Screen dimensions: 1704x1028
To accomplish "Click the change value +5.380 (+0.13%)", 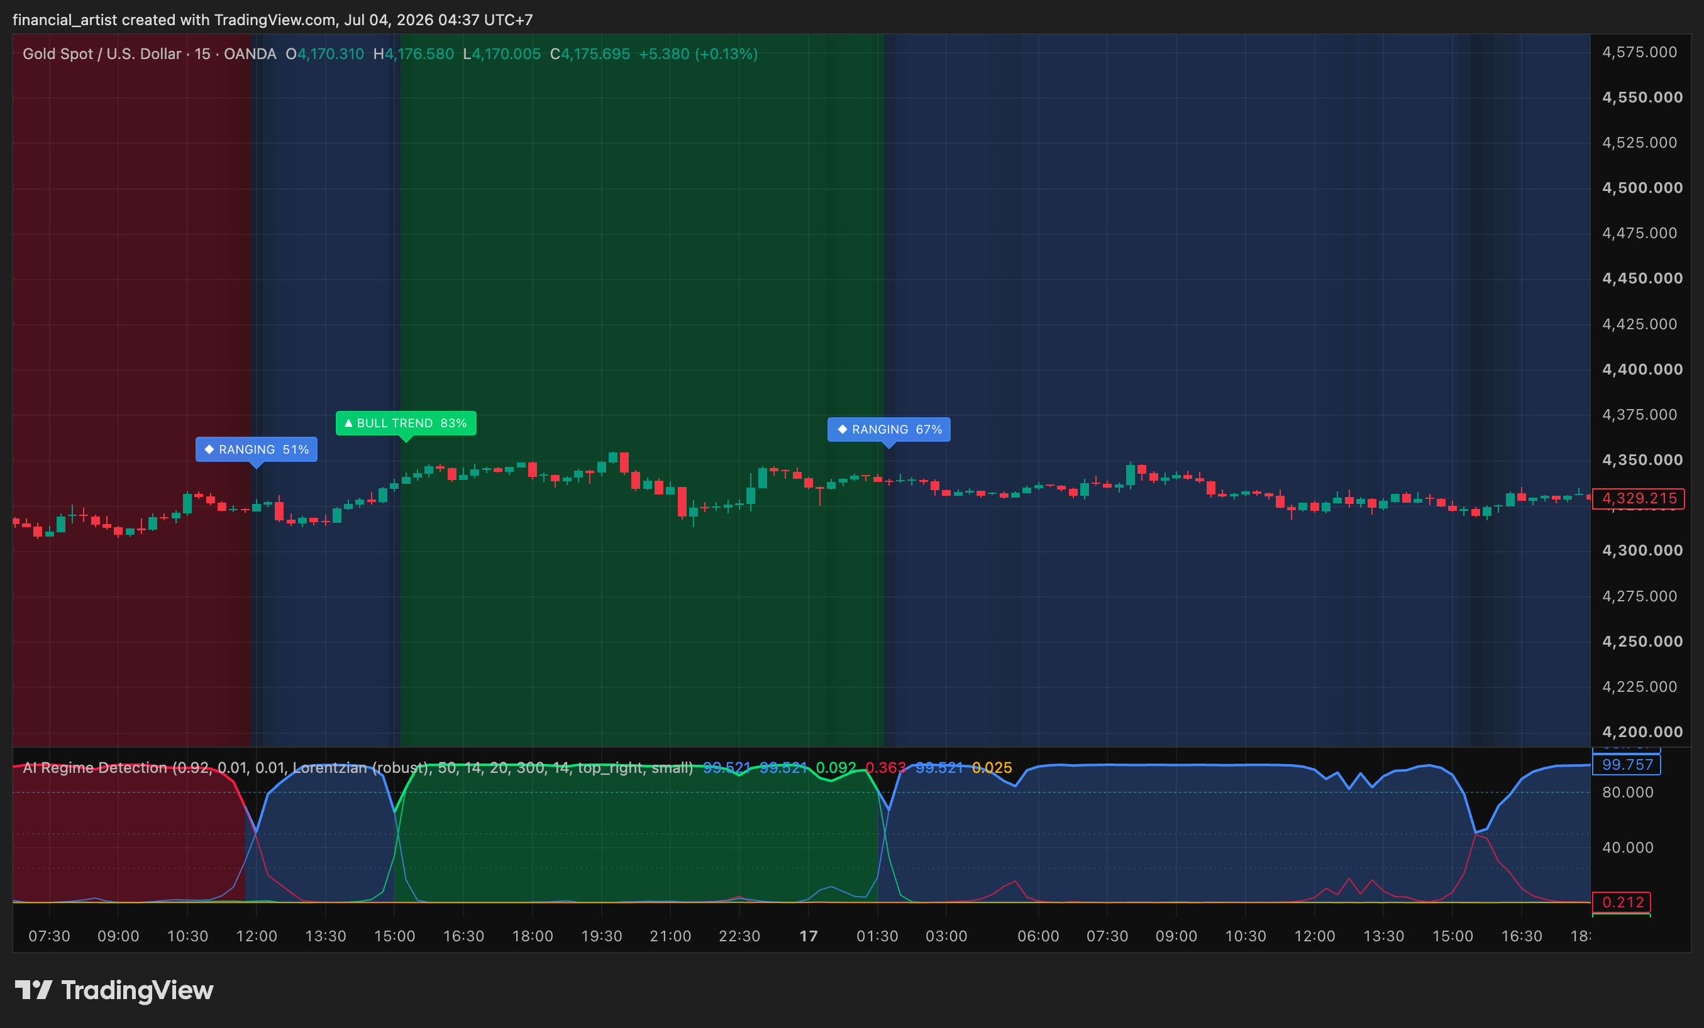I will (698, 54).
